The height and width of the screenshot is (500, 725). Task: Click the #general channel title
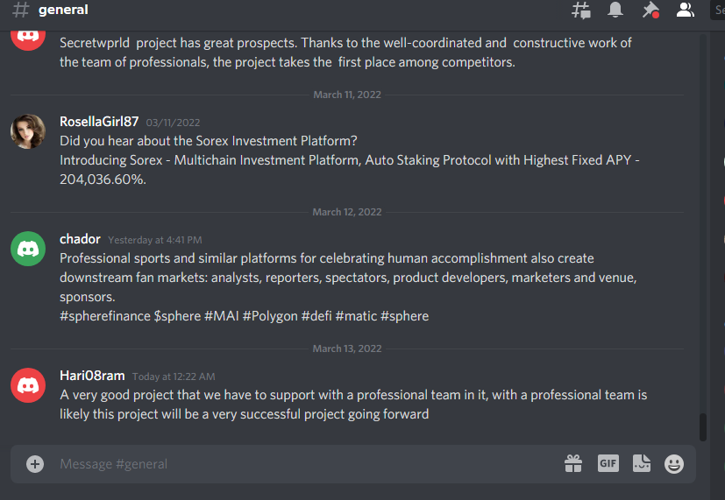(x=63, y=10)
